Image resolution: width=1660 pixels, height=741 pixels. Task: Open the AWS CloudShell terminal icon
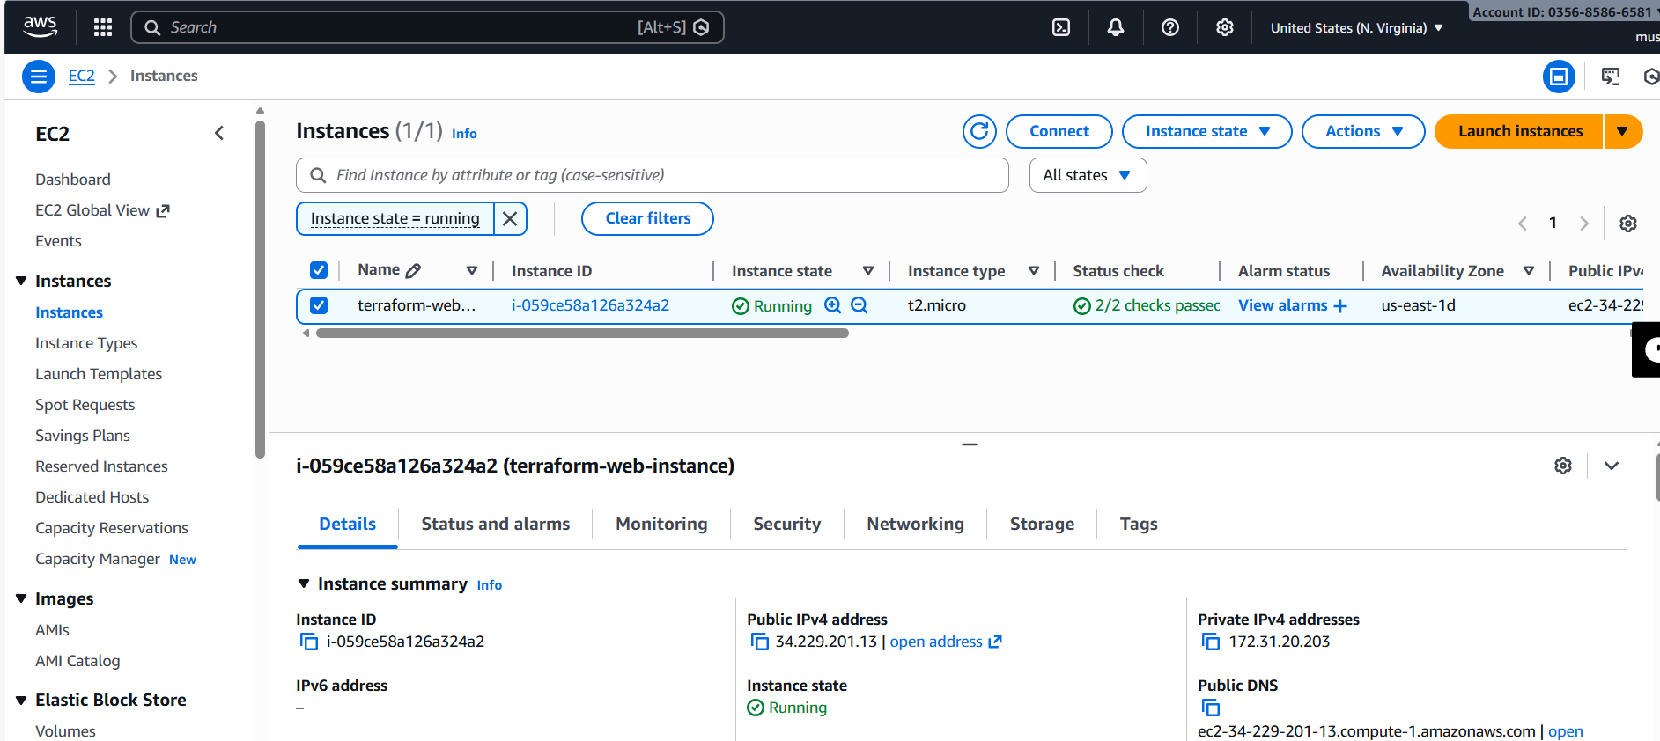pyautogui.click(x=1061, y=27)
